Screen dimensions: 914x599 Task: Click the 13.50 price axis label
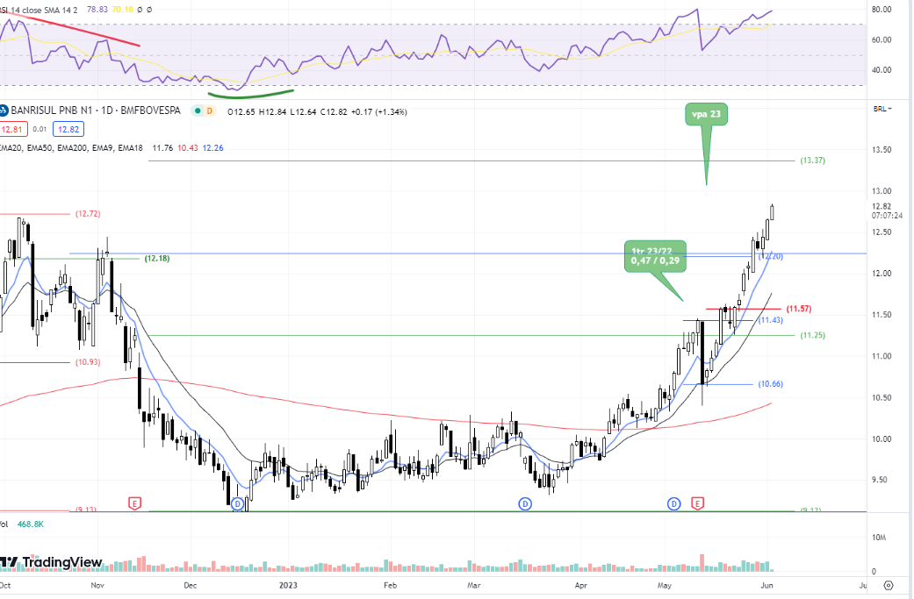coord(882,150)
